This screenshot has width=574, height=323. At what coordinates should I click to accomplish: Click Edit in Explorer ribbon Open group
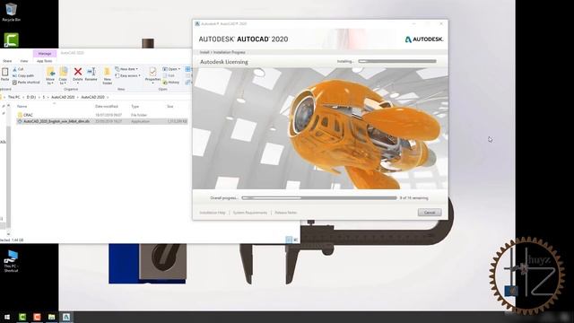point(169,75)
